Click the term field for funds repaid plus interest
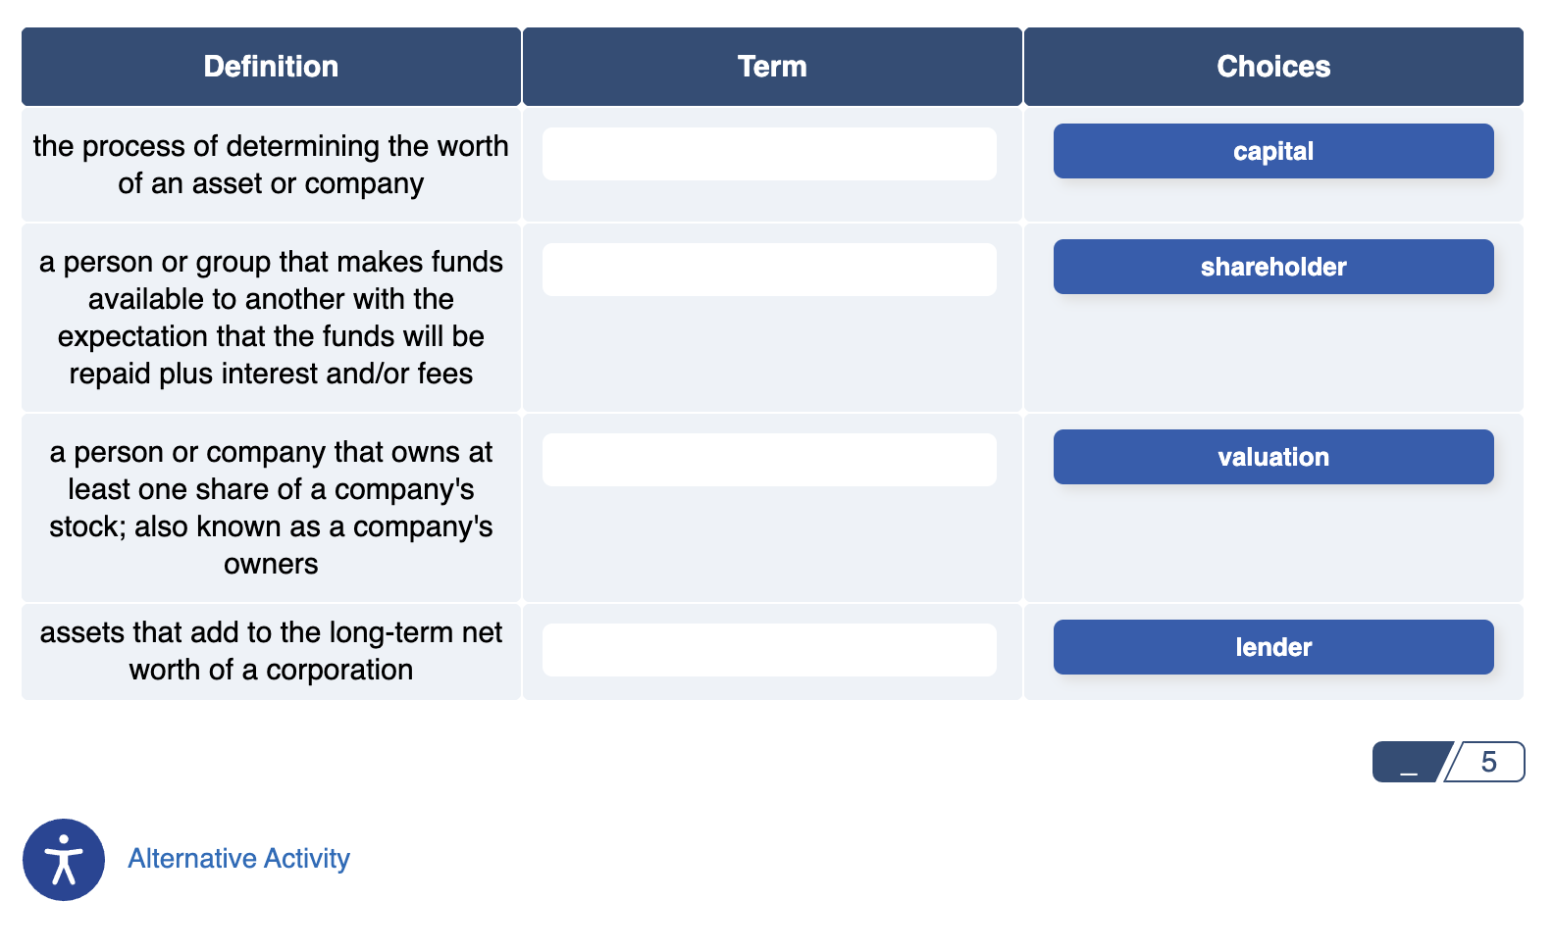Image resolution: width=1554 pixels, height=951 pixels. (769, 270)
